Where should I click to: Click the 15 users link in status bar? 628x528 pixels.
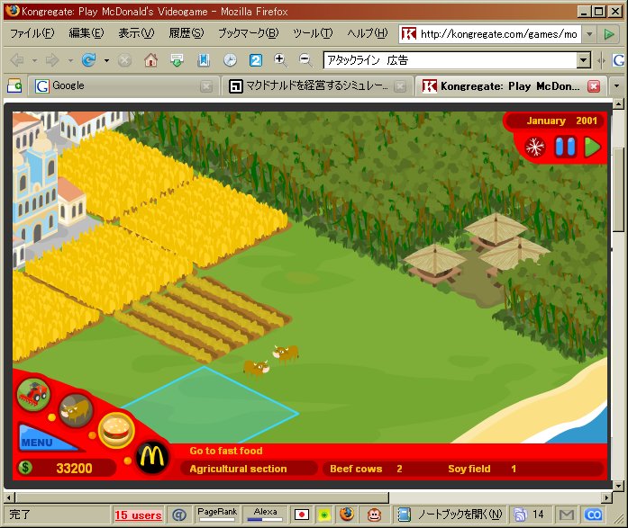point(139,515)
